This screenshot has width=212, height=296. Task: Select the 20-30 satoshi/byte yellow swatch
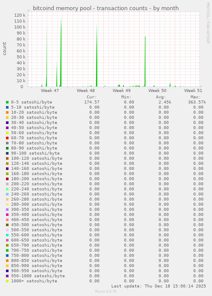[7, 118]
